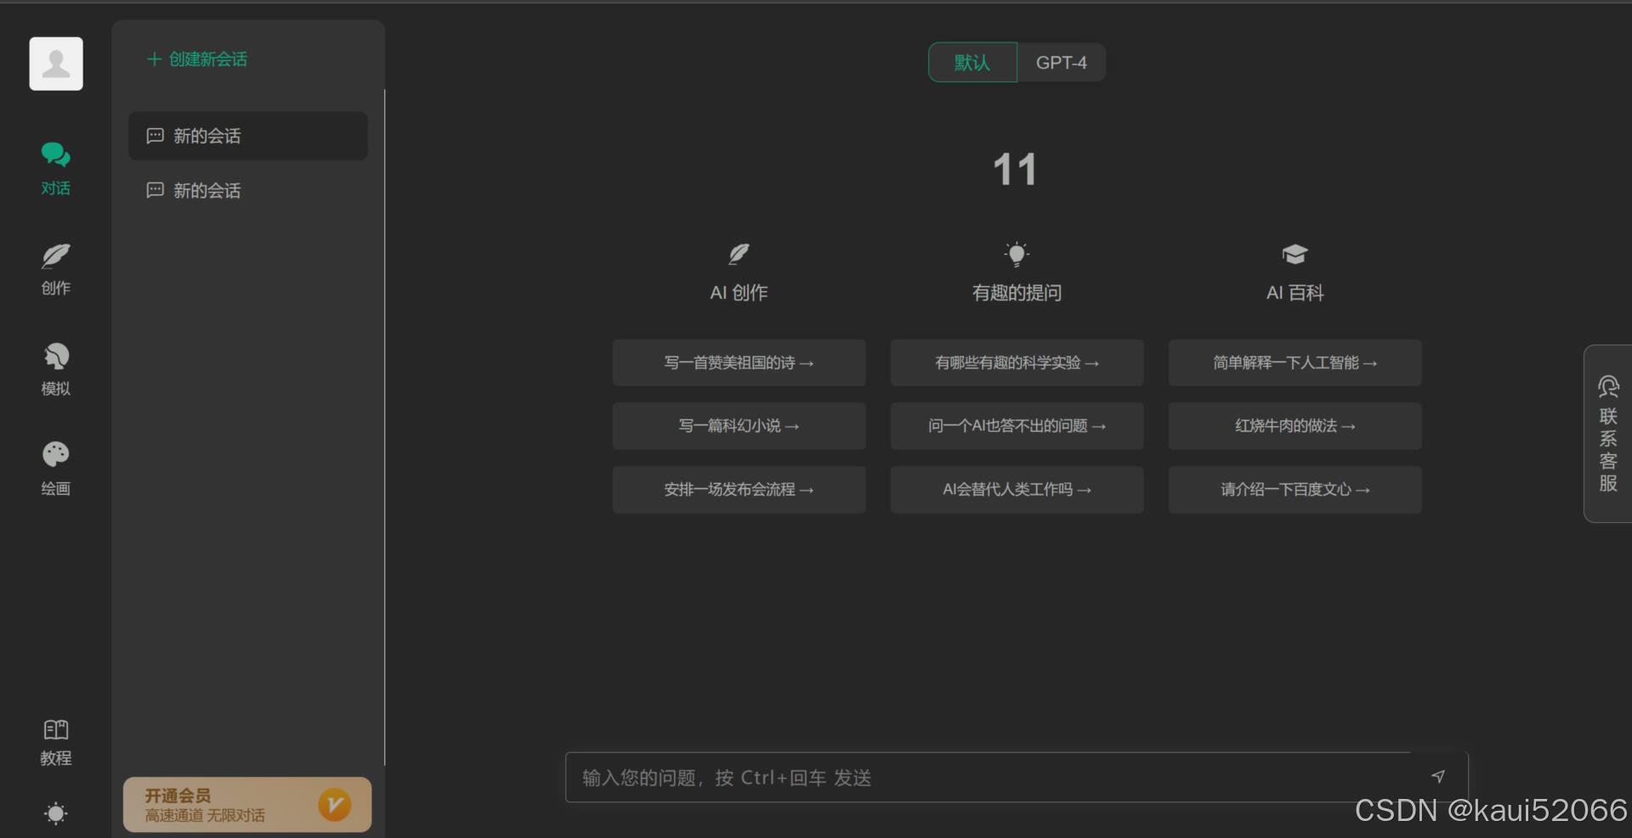Image resolution: width=1632 pixels, height=838 pixels.
Task: Click the send message arrow icon
Action: (1438, 776)
